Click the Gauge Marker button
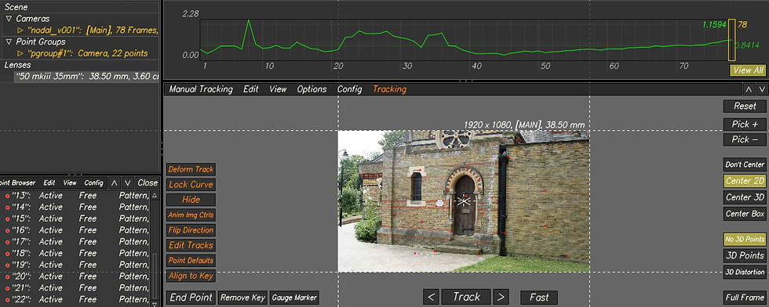769x307 pixels. point(294,297)
